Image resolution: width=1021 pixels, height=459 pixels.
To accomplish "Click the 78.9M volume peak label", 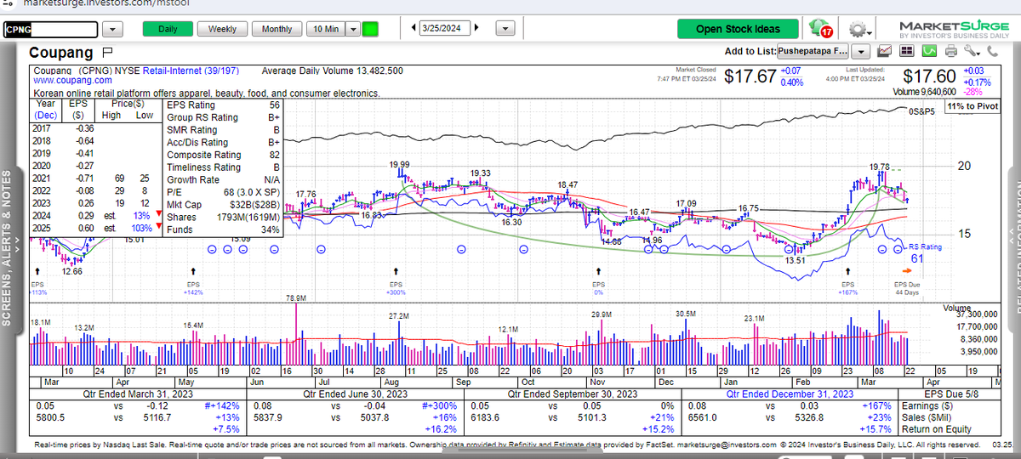I will pos(296,298).
